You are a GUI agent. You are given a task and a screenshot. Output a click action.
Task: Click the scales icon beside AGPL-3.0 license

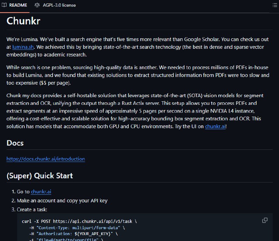(x=37, y=5)
